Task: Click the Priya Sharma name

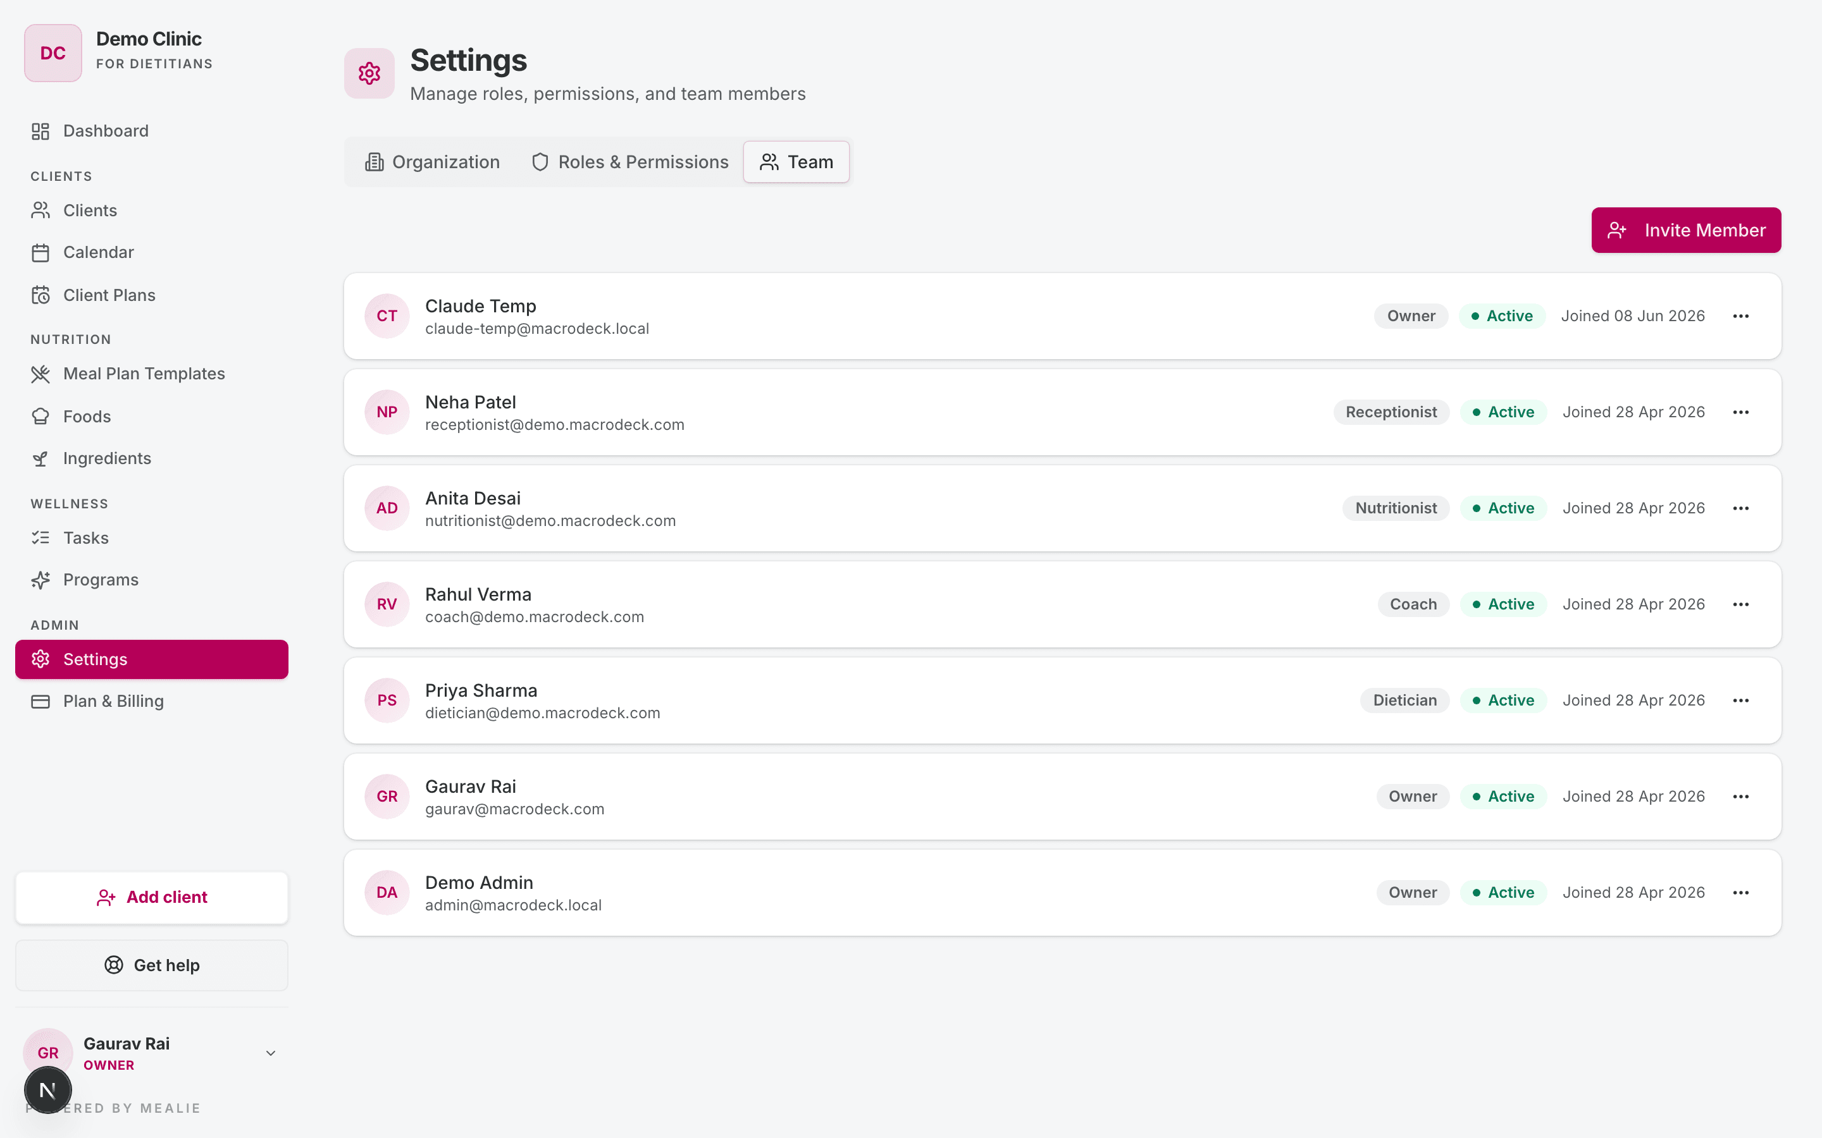Action: click(x=481, y=691)
